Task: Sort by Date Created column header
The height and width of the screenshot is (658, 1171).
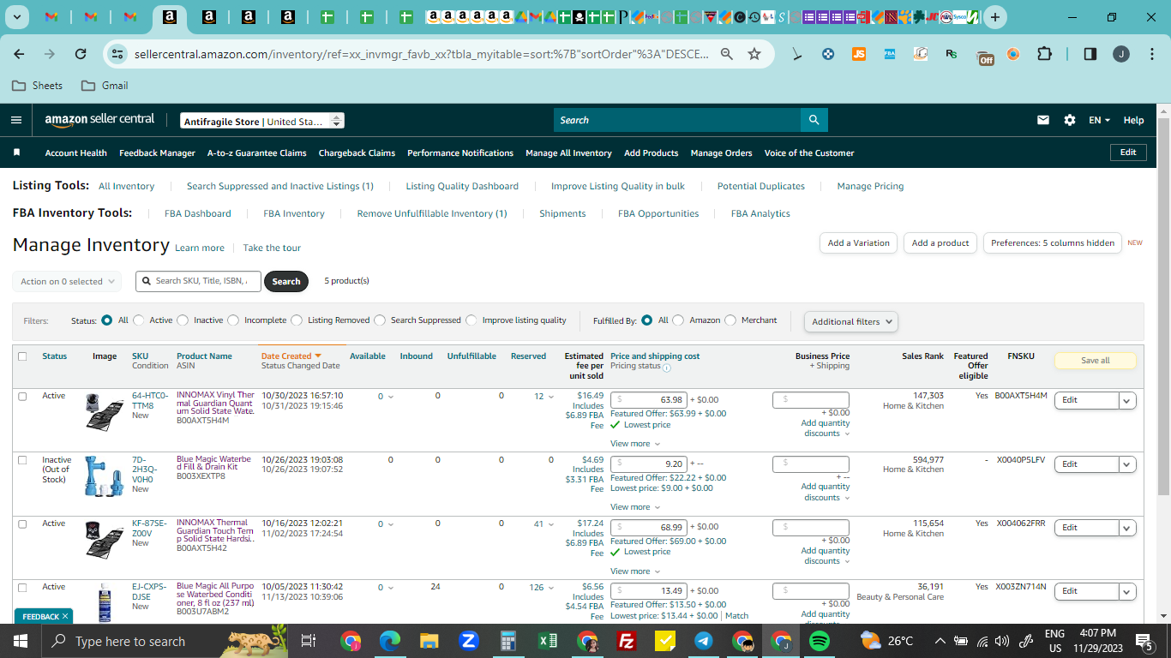Action: click(291, 356)
